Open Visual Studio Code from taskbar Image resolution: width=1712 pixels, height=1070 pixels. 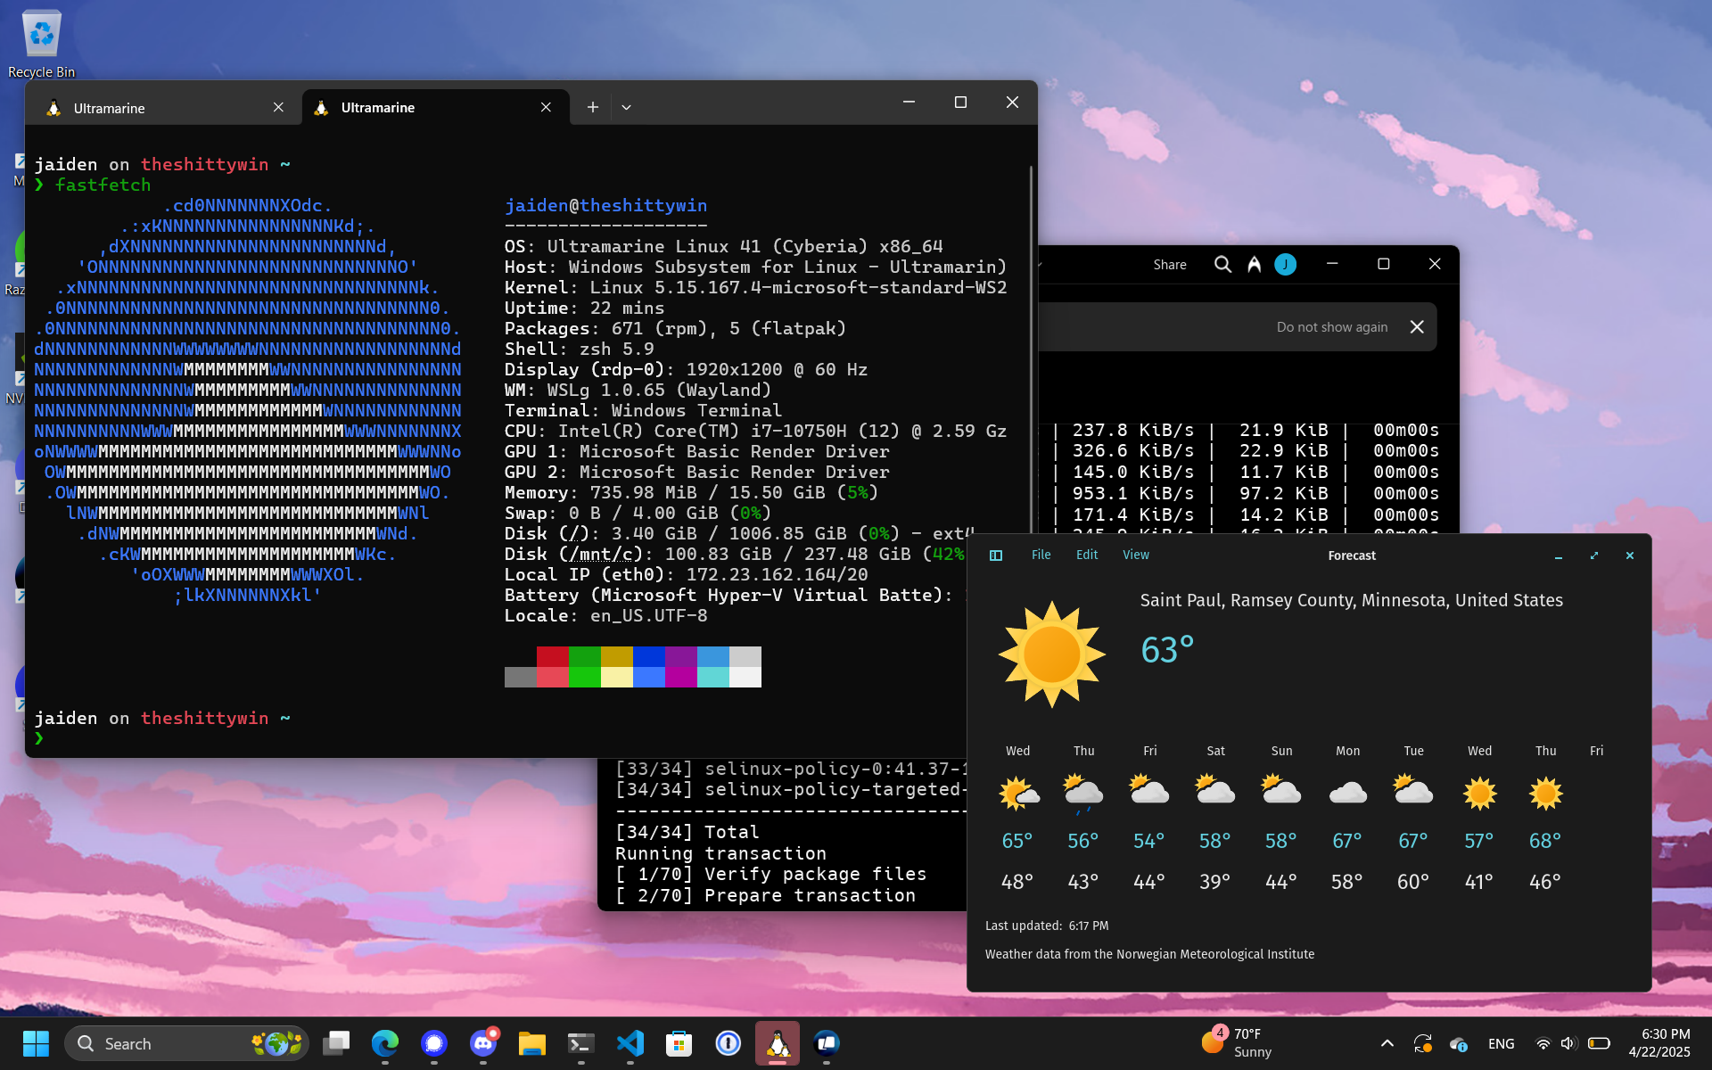pyautogui.click(x=630, y=1043)
